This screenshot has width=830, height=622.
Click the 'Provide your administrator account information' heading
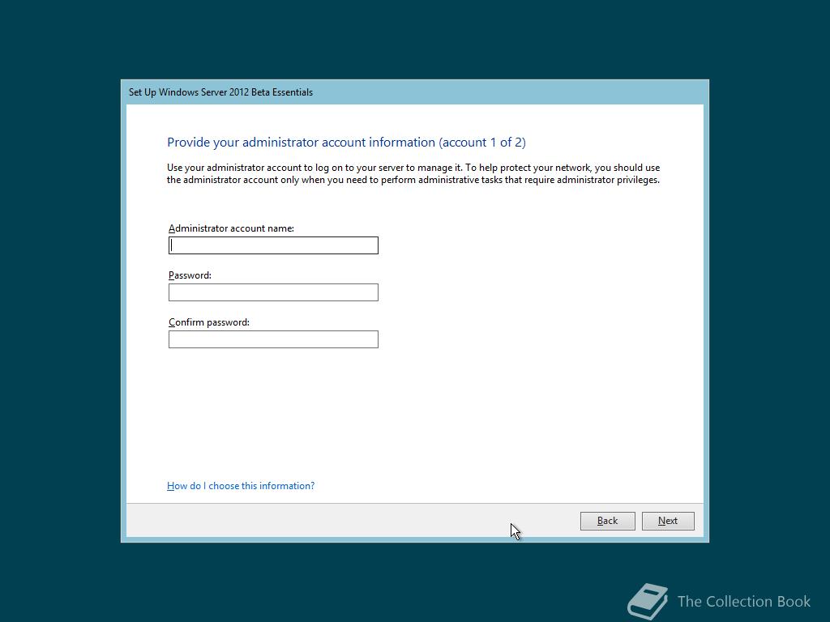click(x=302, y=143)
